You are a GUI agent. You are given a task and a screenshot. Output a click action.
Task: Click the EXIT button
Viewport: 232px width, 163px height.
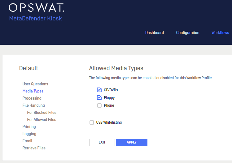pyautogui.click(x=102, y=143)
